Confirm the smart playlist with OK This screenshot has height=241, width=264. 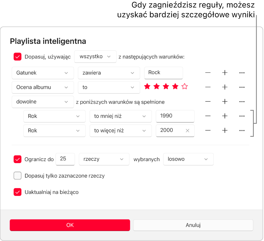pos(70,225)
